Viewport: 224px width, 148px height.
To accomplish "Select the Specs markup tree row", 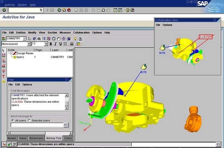I will 40,57.
